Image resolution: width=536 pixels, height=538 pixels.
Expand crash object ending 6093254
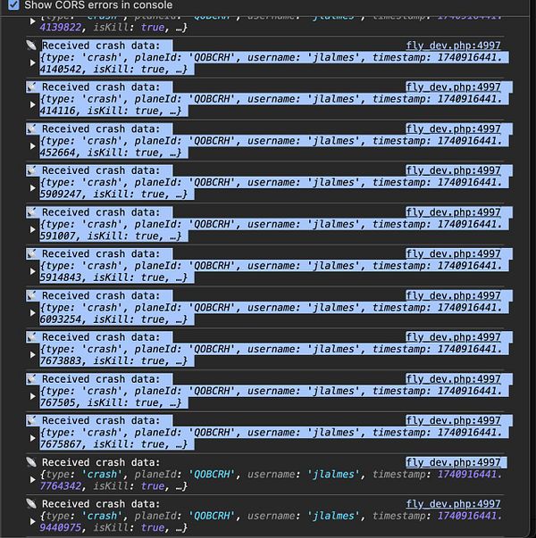tap(33, 313)
